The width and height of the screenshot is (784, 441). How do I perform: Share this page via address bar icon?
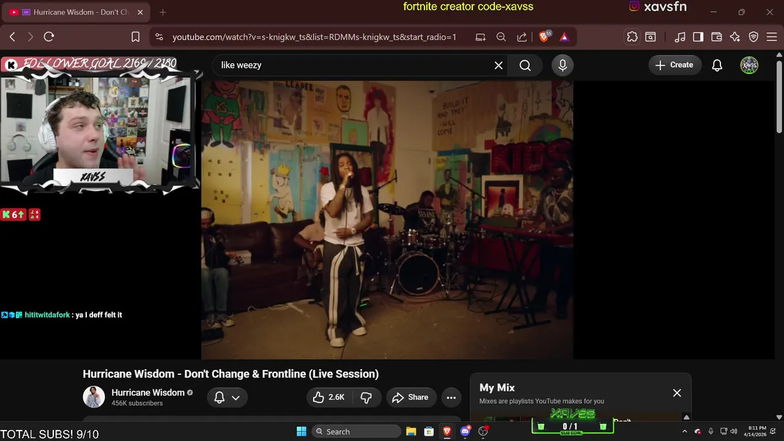click(x=522, y=37)
